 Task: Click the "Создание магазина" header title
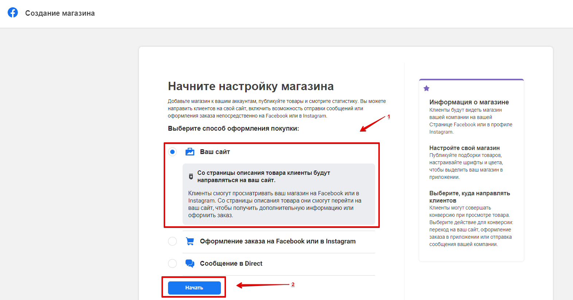(60, 13)
